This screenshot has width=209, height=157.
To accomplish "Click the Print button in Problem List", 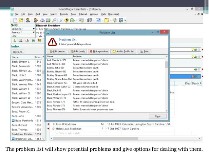I will click(x=144, y=51).
